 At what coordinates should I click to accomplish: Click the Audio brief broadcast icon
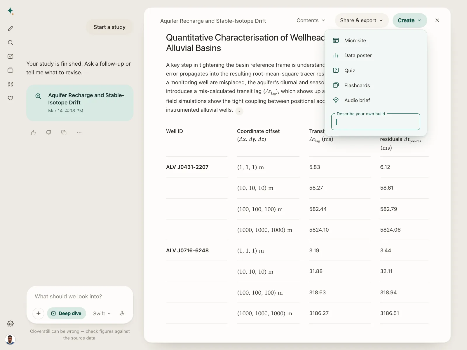point(336,100)
